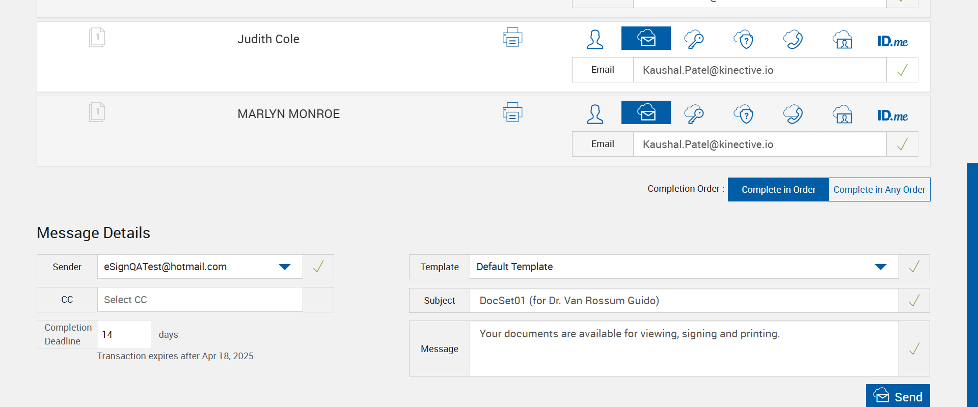Select Complete in Order option
Viewport: 978px width, 407px height.
778,190
